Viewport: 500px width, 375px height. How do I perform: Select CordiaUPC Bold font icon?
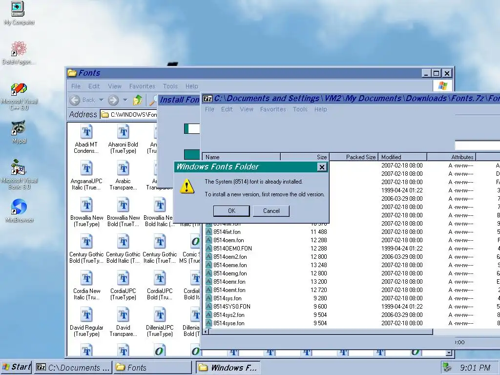(160, 285)
